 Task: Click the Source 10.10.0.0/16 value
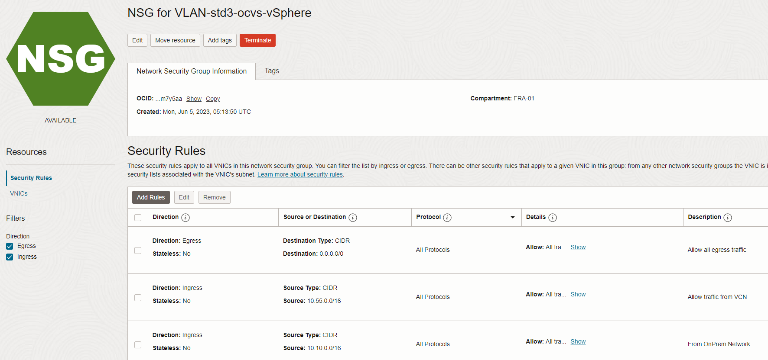[x=324, y=348]
